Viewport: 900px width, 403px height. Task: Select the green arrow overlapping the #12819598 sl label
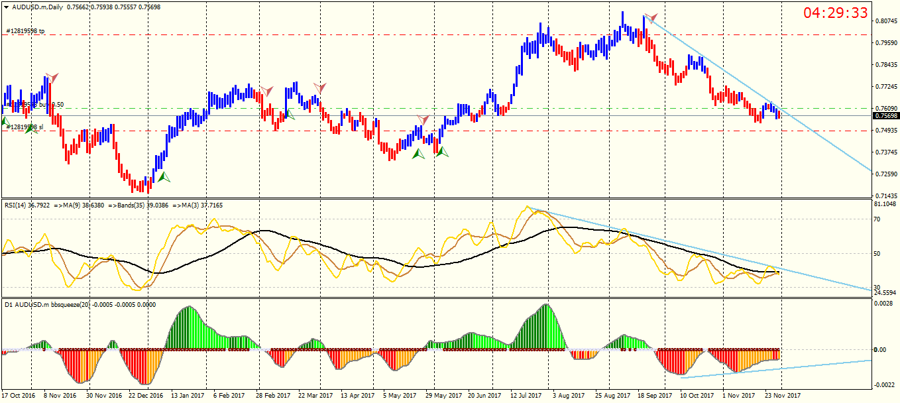pyautogui.click(x=30, y=128)
